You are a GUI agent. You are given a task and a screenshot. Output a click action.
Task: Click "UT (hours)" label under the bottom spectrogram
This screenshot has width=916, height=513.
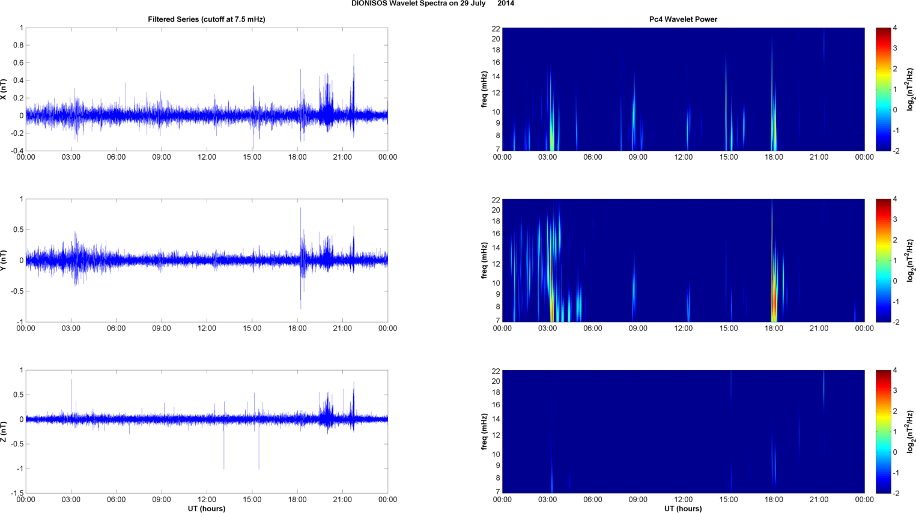click(683, 508)
